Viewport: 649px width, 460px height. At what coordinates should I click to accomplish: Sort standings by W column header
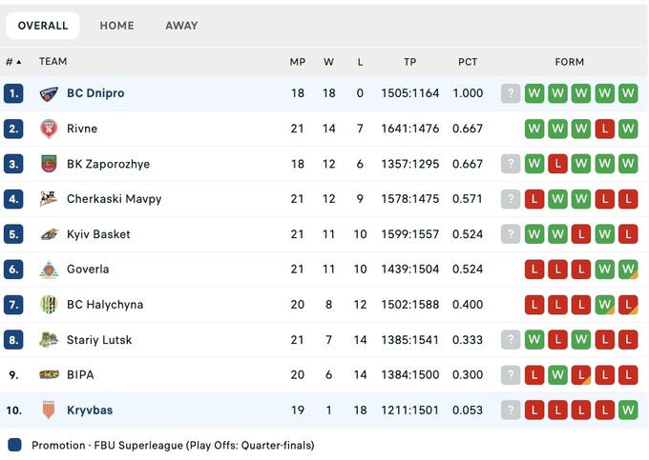pyautogui.click(x=328, y=62)
